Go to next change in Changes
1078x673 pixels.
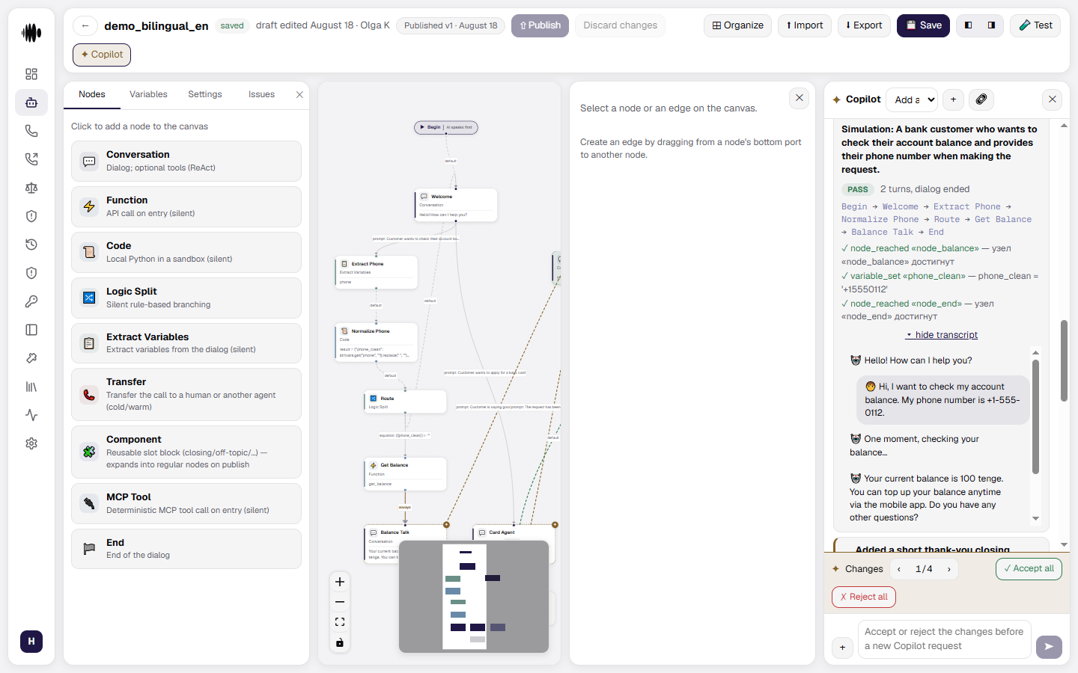click(949, 569)
